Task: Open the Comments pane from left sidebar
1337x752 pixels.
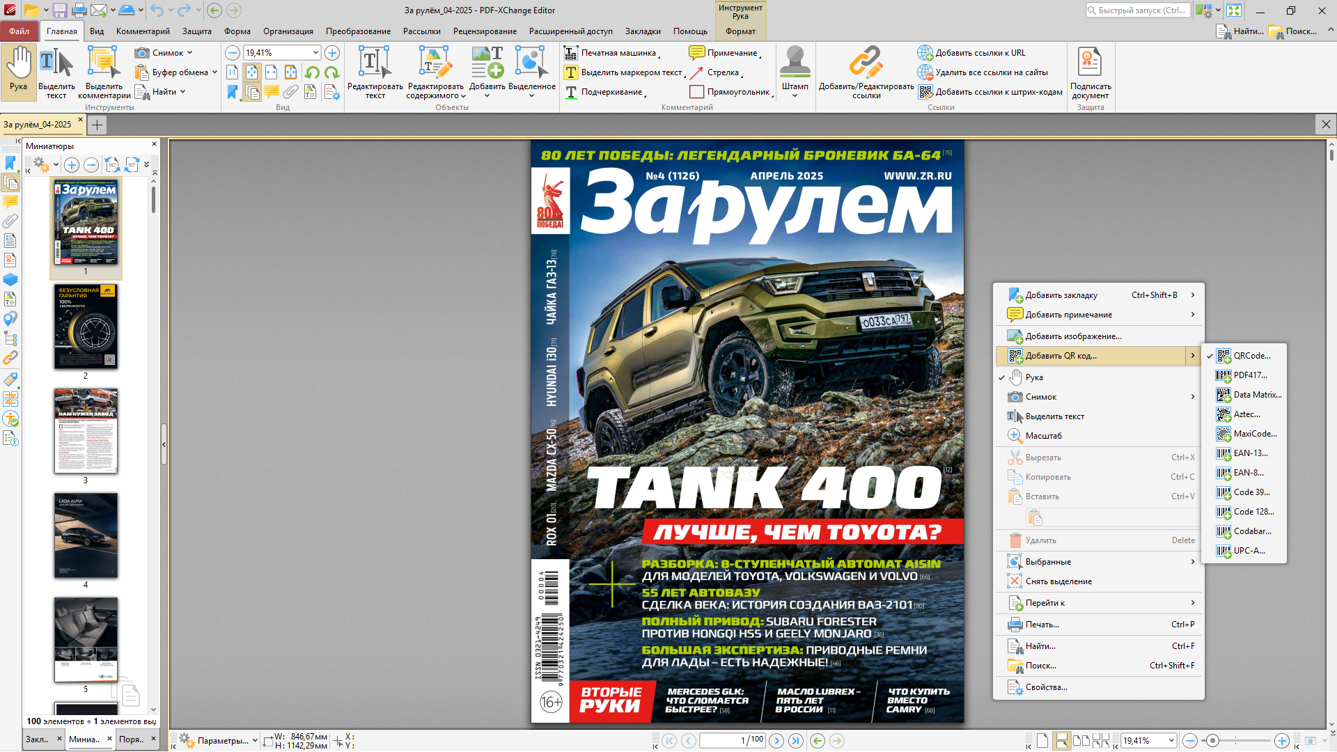Action: click(x=10, y=202)
